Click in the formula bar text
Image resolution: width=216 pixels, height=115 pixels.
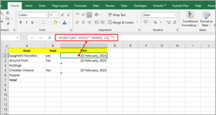click(x=86, y=38)
